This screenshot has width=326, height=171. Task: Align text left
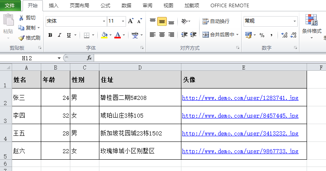pyautogui.click(x=153, y=34)
